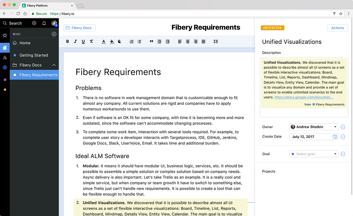Viewport: 353px width, 216px height.
Task: Insert a block quote
Action: 151,41
